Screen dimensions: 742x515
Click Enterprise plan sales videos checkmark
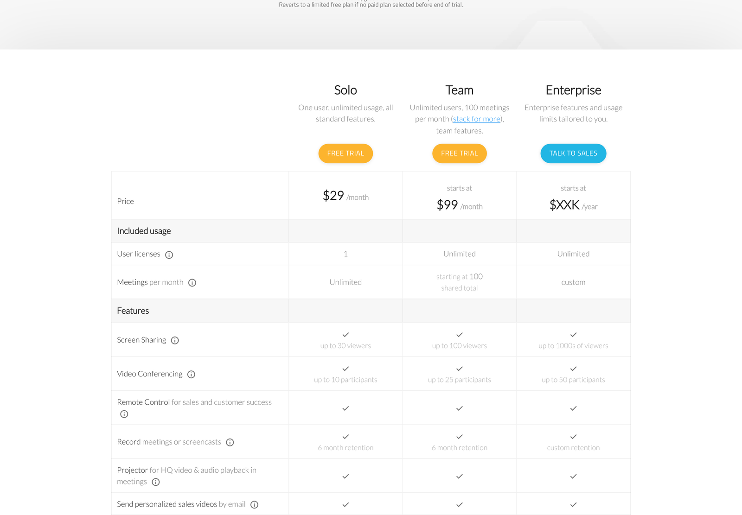pyautogui.click(x=573, y=504)
